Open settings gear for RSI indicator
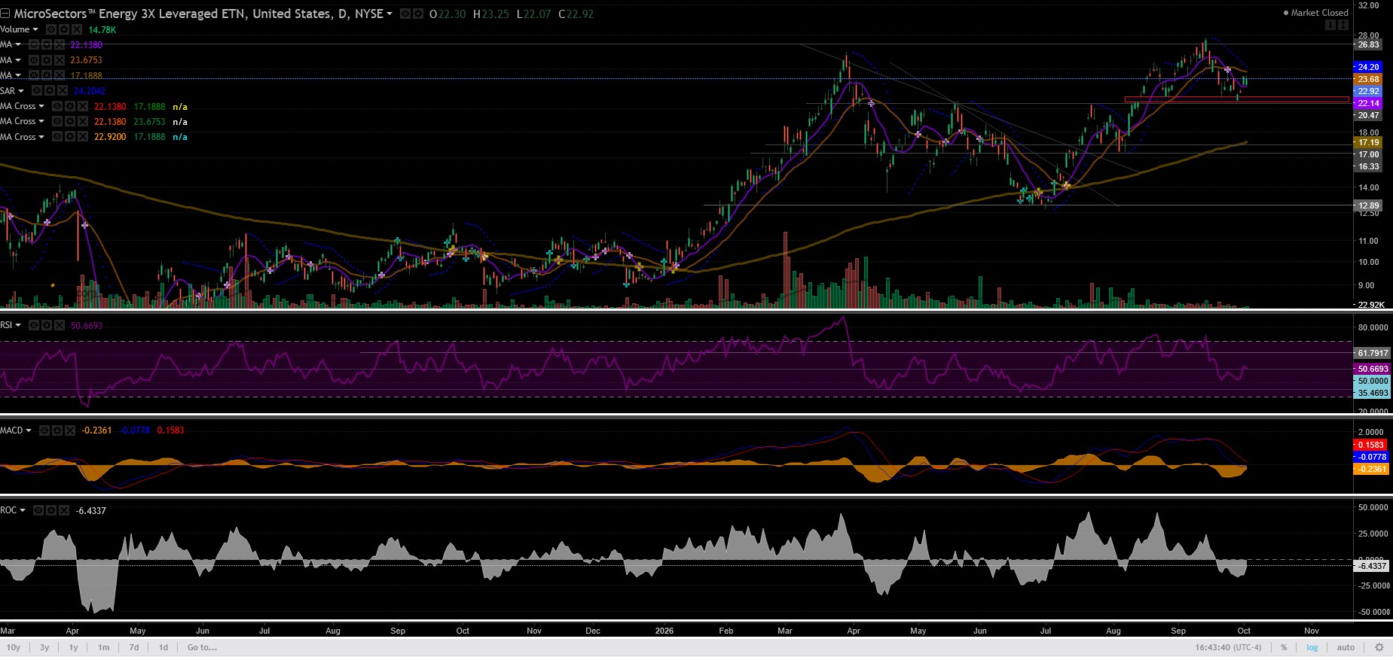The width and height of the screenshot is (1393, 657). [x=47, y=325]
